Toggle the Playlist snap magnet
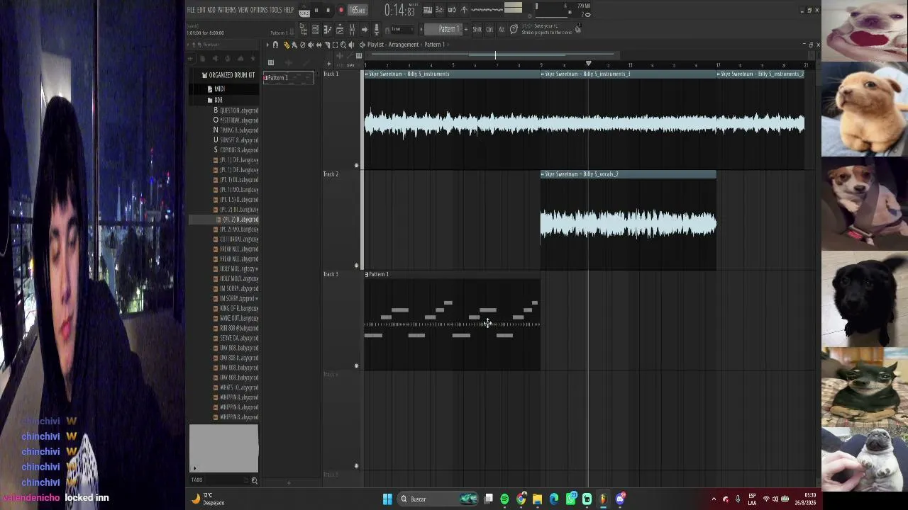 pos(275,45)
